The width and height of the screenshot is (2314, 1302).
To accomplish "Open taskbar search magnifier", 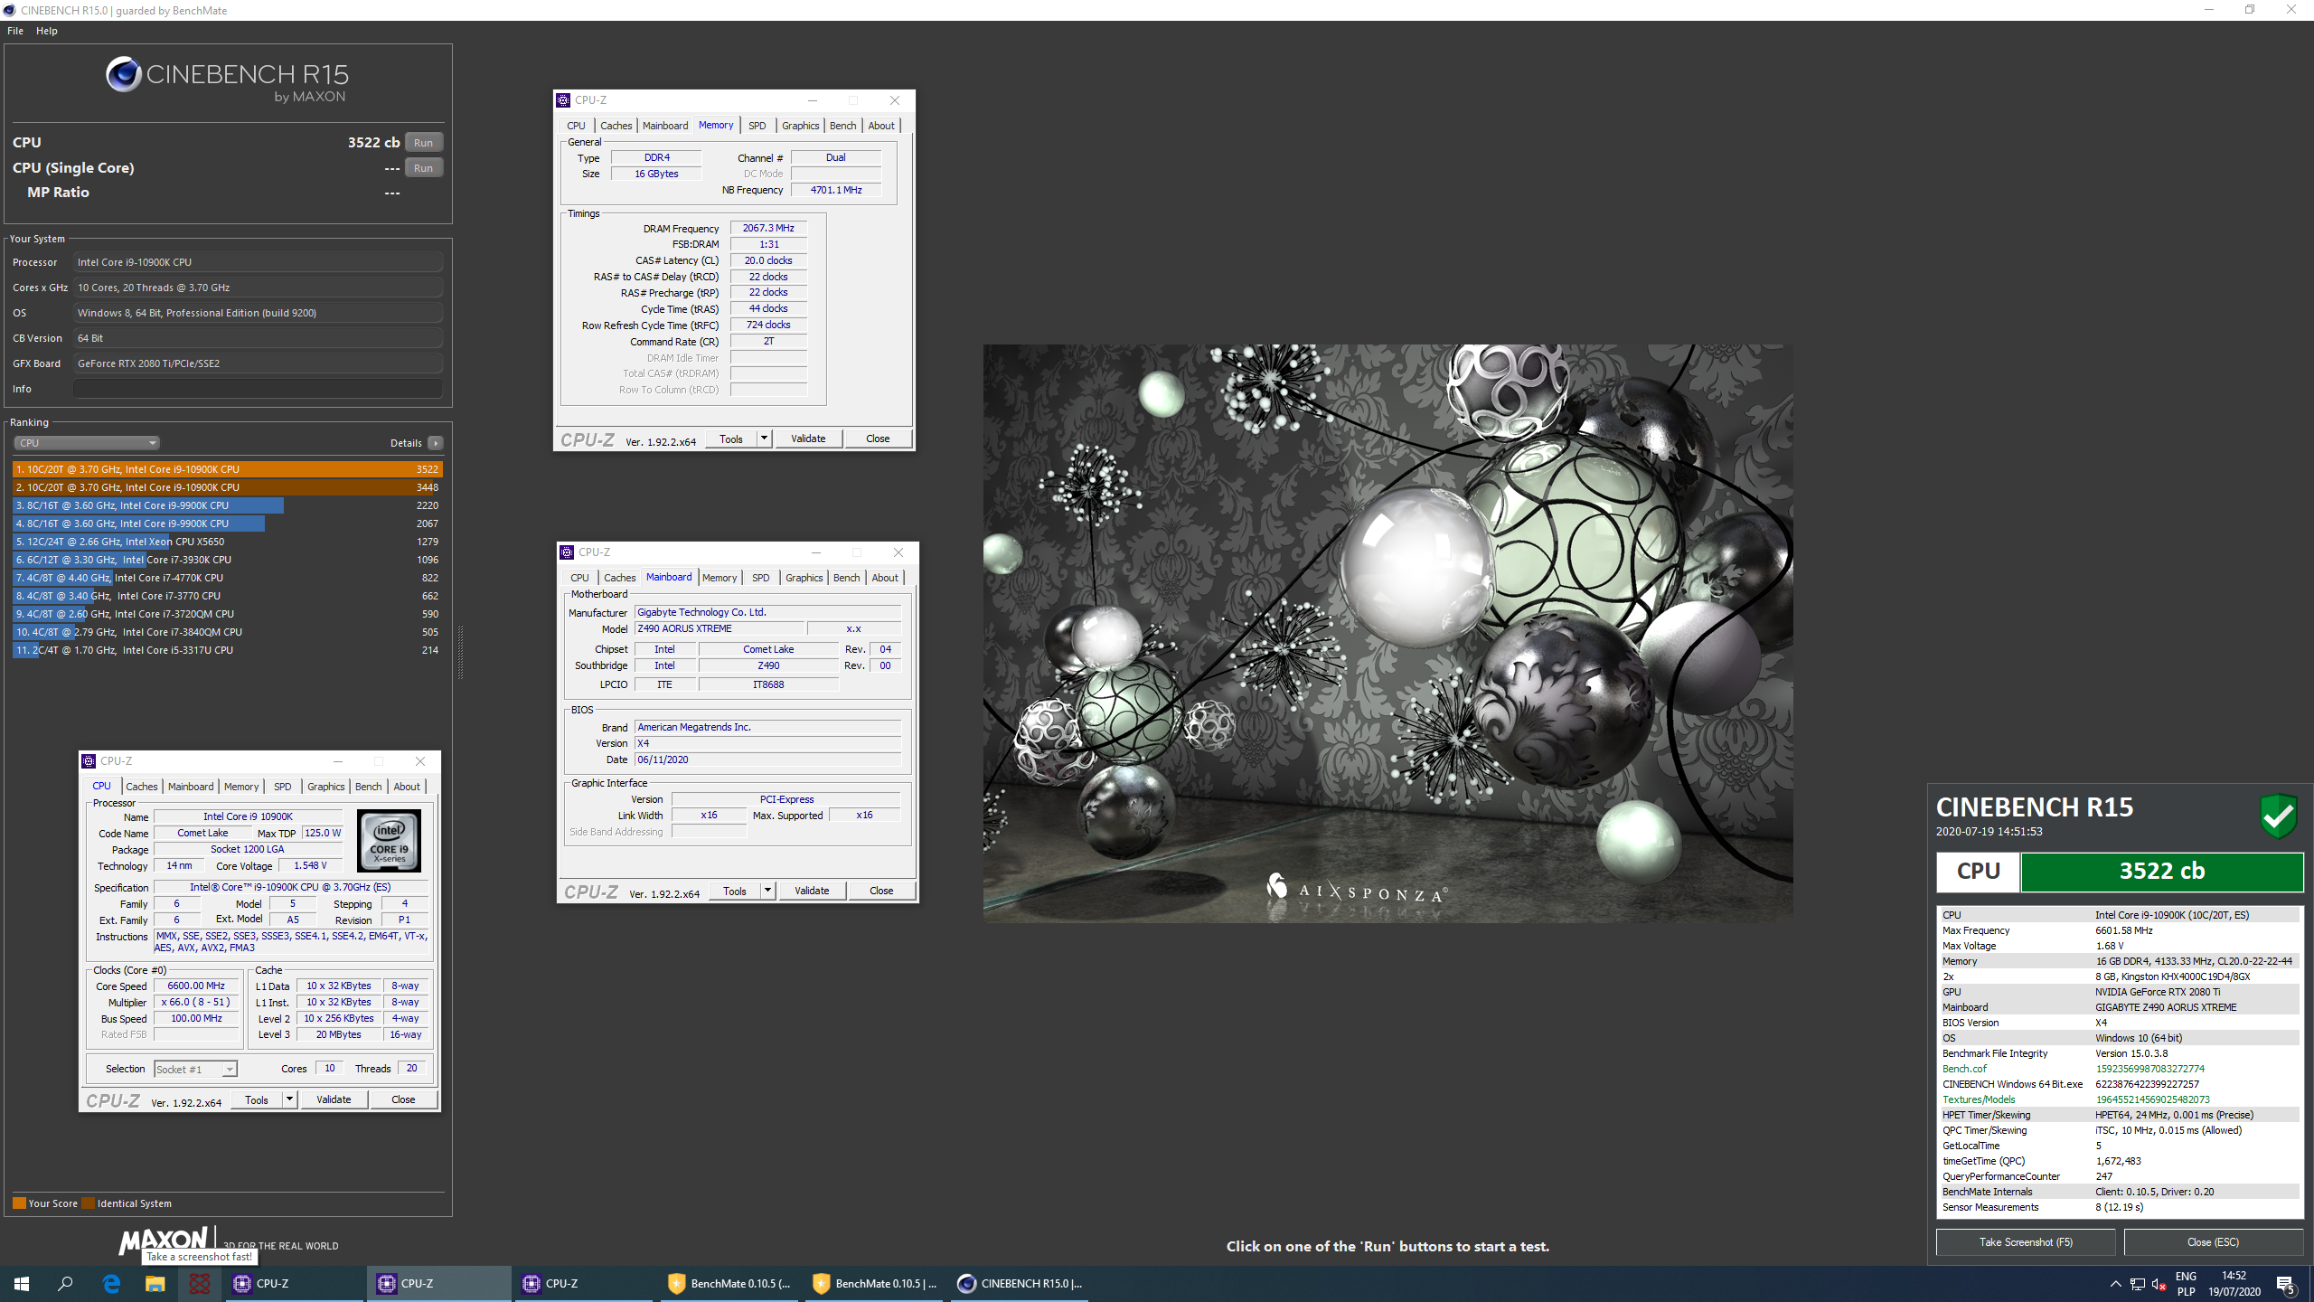I will pos(65,1283).
